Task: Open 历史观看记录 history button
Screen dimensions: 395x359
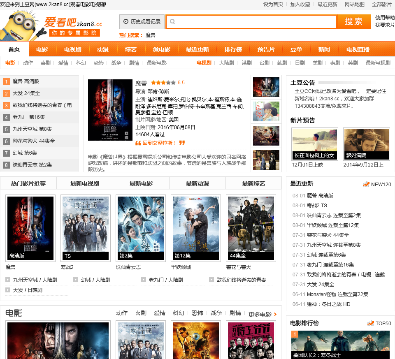Action: pyautogui.click(x=142, y=22)
